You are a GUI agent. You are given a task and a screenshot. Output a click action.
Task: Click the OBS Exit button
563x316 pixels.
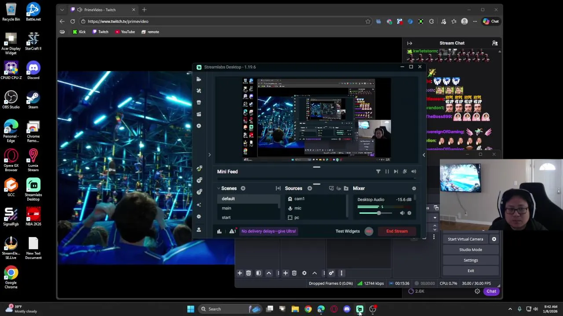click(x=471, y=271)
